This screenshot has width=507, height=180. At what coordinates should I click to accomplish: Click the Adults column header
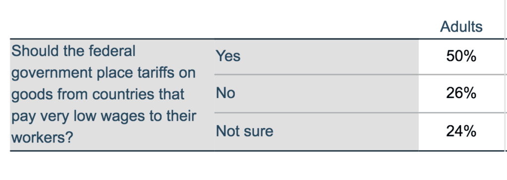tap(461, 27)
